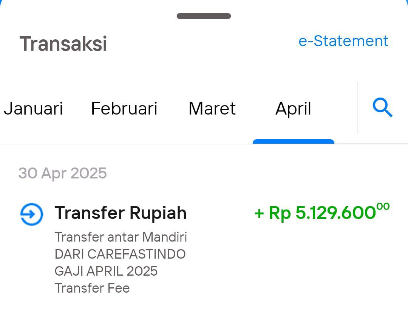The width and height of the screenshot is (408, 321).
Task: Open the e-Statement link
Action: pos(343,41)
